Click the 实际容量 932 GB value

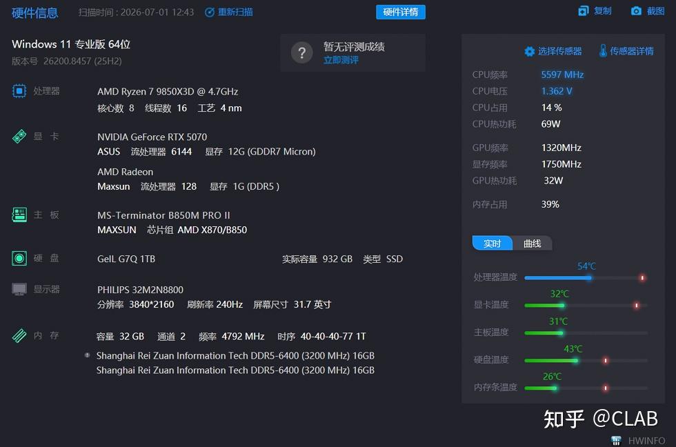click(317, 259)
